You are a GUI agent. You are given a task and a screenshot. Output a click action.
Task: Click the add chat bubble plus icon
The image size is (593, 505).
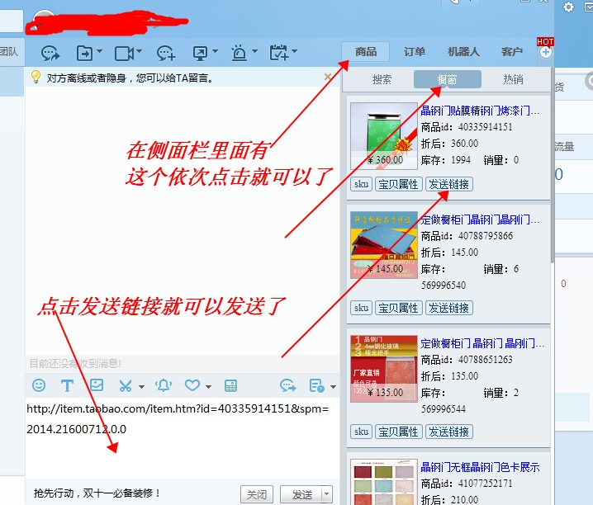[166, 54]
